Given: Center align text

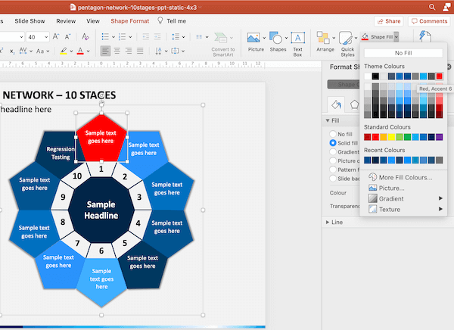Looking at the screenshot, I should 117,51.
